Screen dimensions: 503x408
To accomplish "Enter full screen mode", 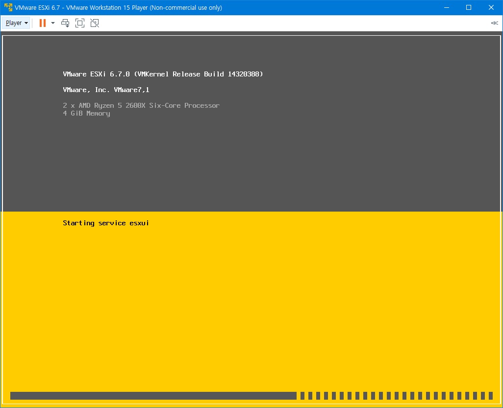I will pos(80,23).
